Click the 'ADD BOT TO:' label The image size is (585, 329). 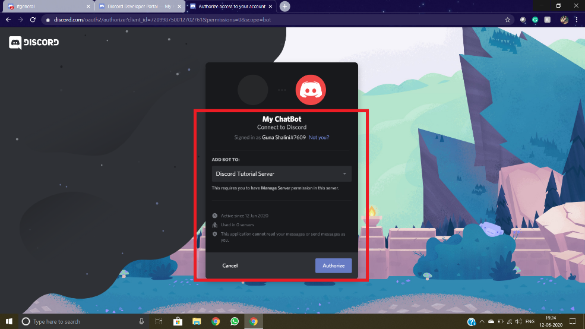point(226,160)
